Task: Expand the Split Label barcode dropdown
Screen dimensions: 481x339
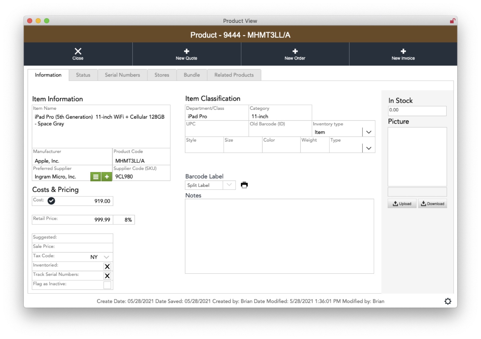Action: point(229,185)
